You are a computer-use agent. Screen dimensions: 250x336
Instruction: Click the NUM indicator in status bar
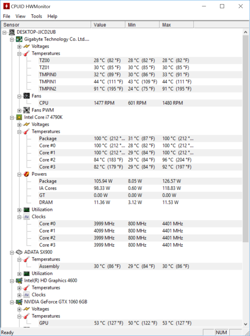(x=221, y=332)
